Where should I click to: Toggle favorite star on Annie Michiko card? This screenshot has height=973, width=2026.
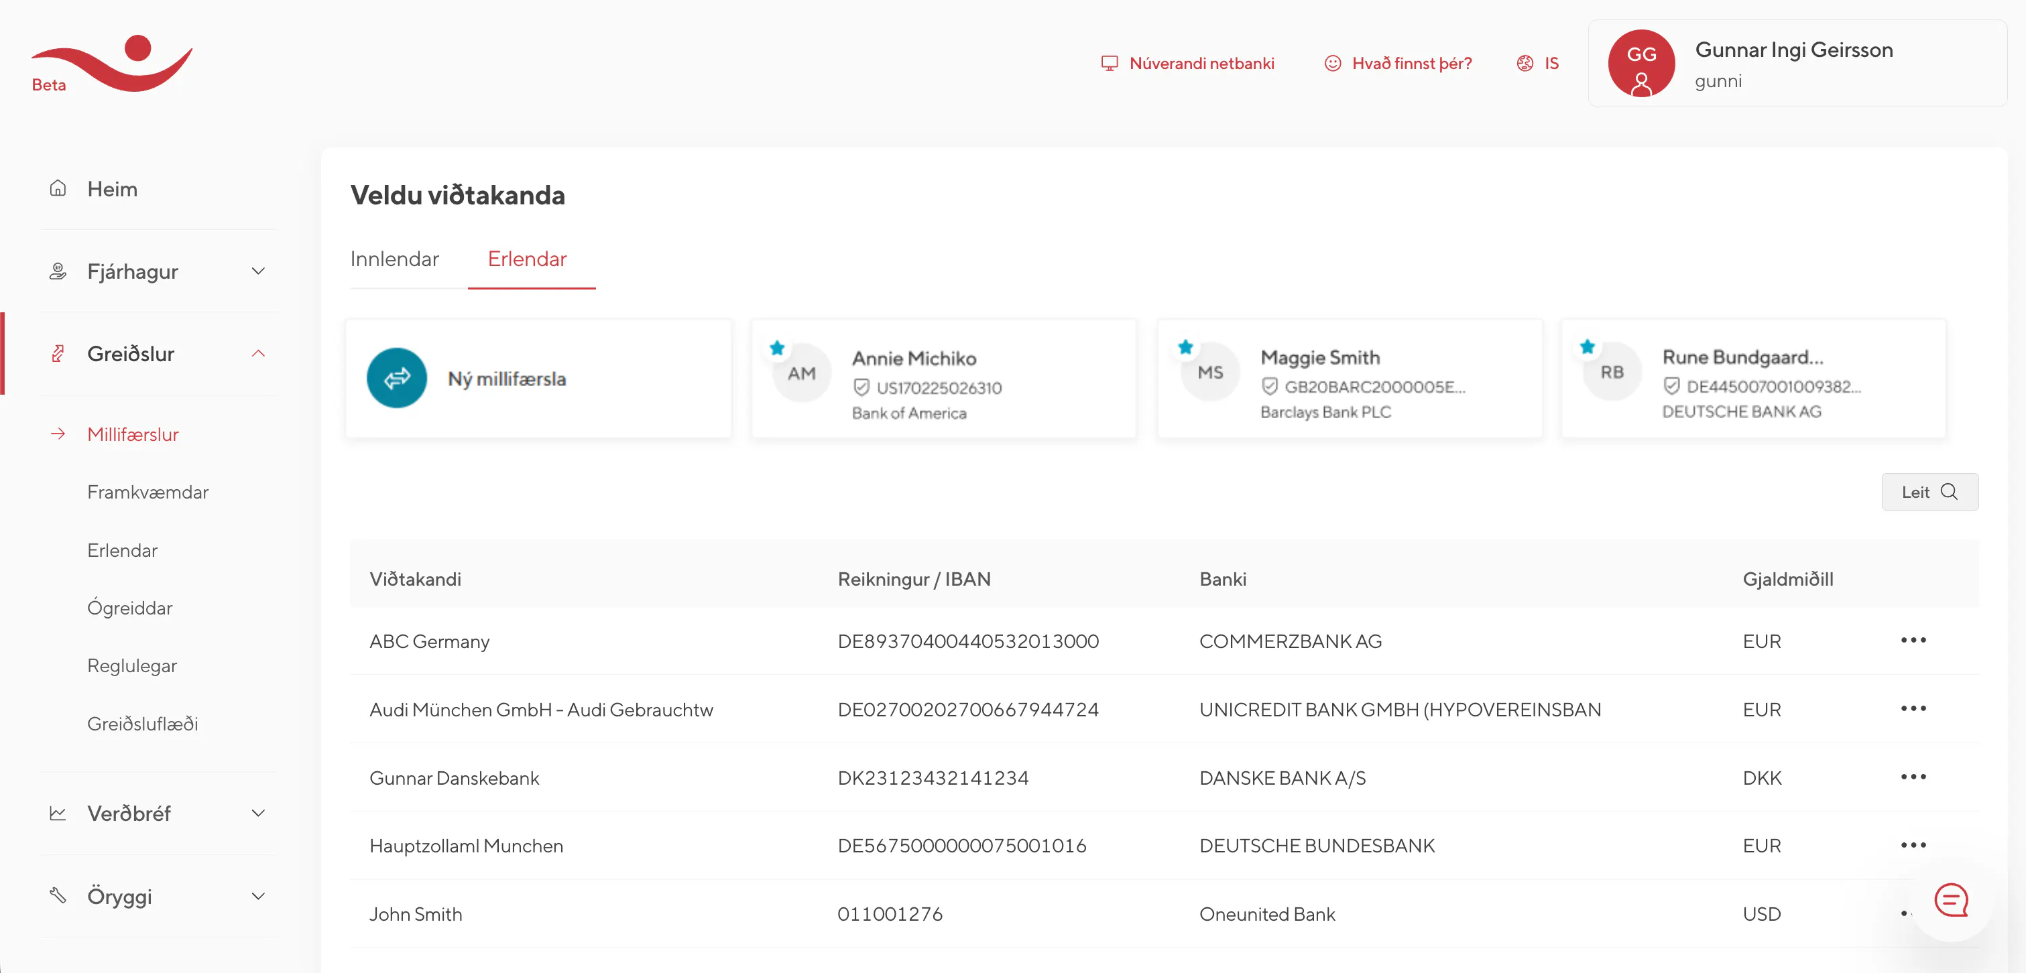pyautogui.click(x=777, y=347)
